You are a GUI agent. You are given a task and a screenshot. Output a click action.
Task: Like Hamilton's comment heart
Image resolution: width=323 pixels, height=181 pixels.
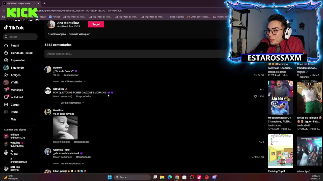(261, 142)
